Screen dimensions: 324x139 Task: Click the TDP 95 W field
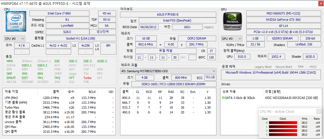(x=107, y=20)
